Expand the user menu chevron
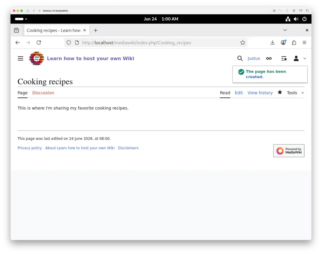This screenshot has height=254, width=322. [x=305, y=59]
